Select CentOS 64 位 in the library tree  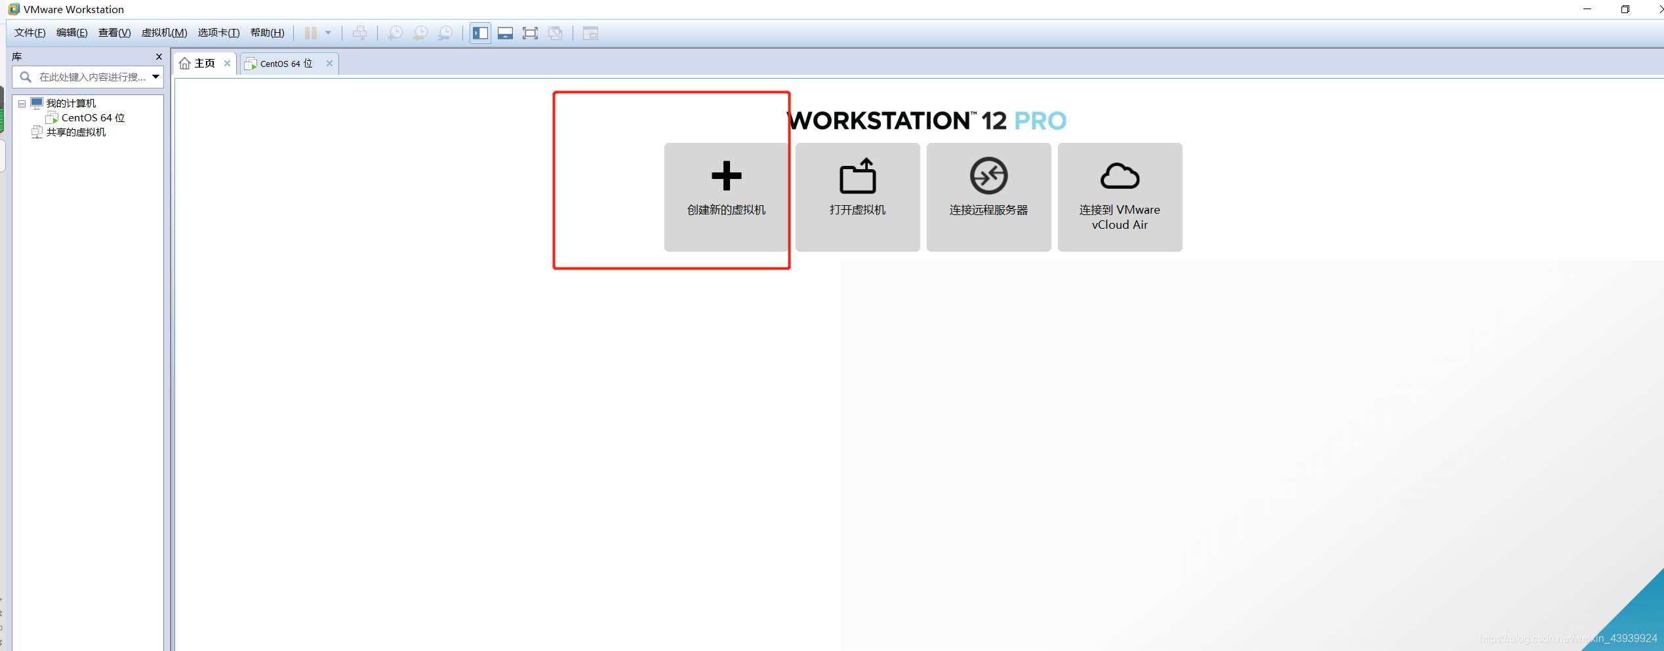(x=93, y=118)
